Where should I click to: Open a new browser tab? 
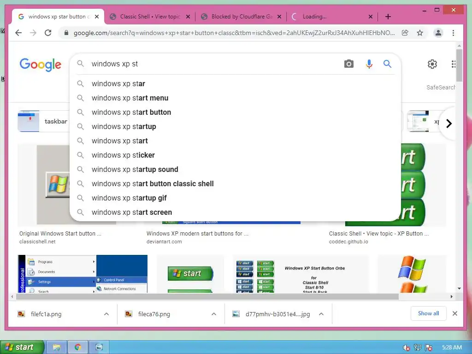coord(388,17)
